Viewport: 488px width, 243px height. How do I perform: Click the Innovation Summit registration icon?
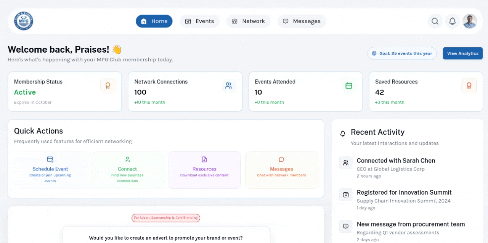[x=346, y=195]
